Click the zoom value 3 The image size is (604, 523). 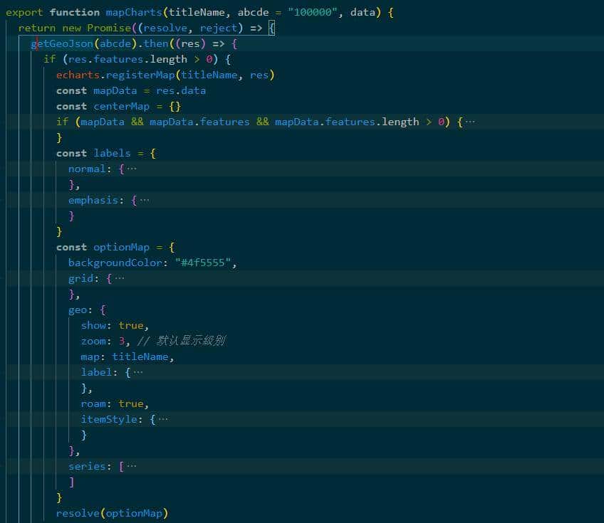tap(122, 341)
